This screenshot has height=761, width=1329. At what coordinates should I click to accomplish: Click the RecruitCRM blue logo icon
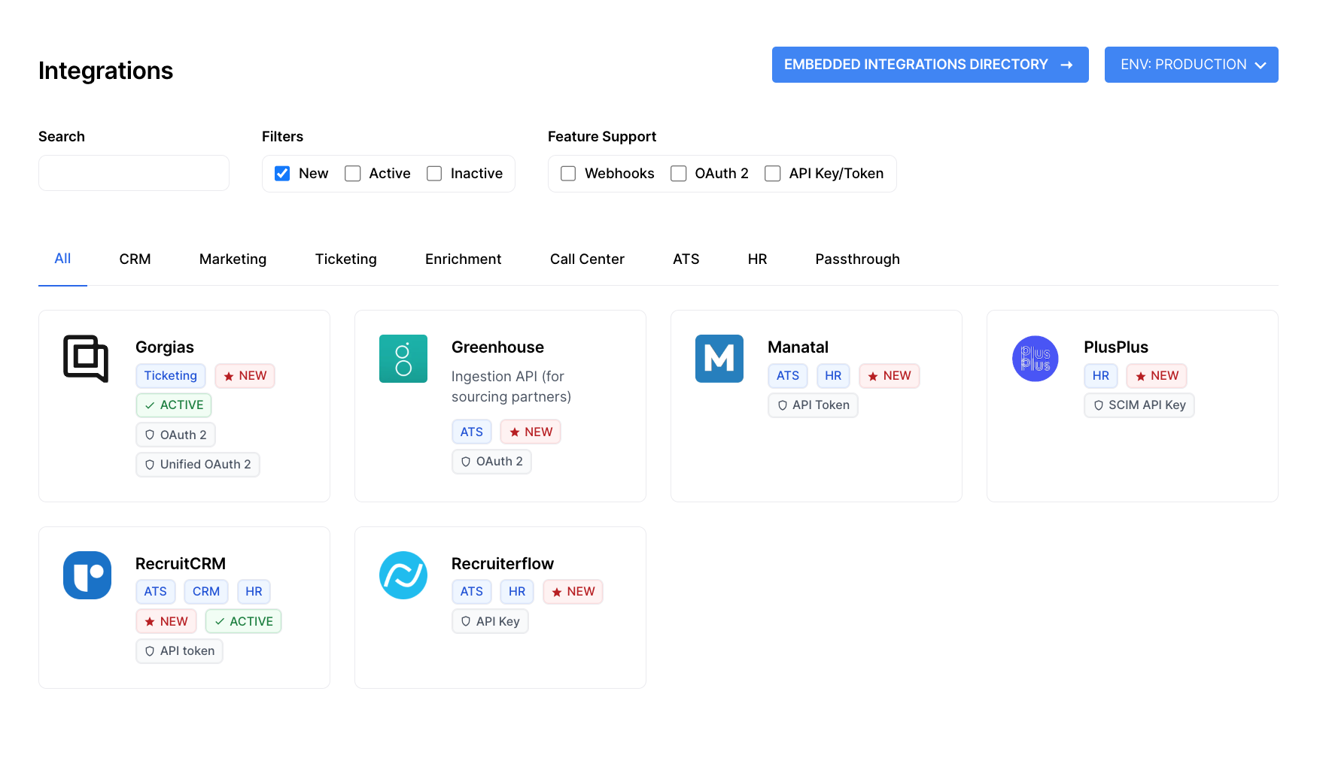pos(87,575)
